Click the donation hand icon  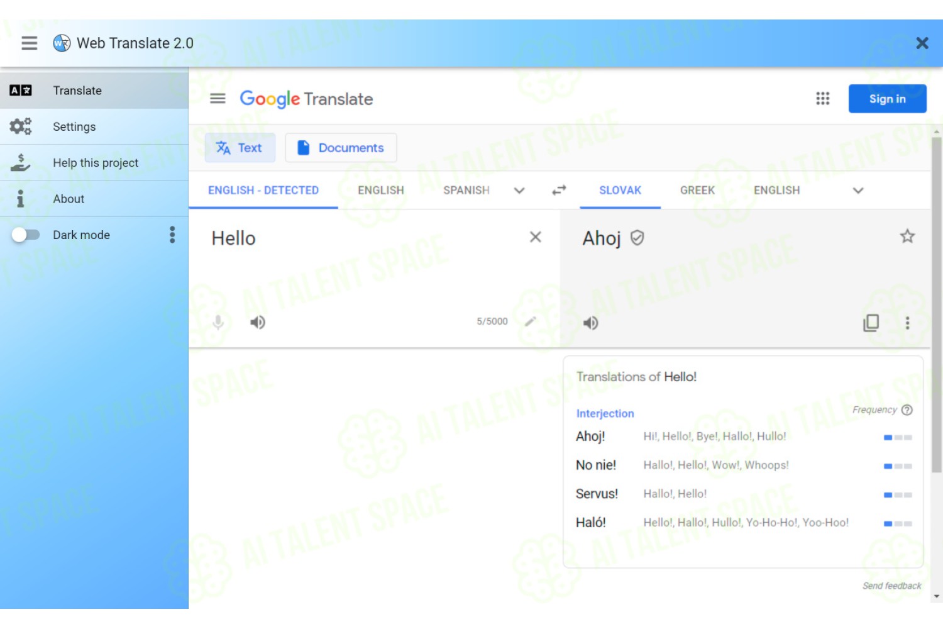(x=21, y=163)
